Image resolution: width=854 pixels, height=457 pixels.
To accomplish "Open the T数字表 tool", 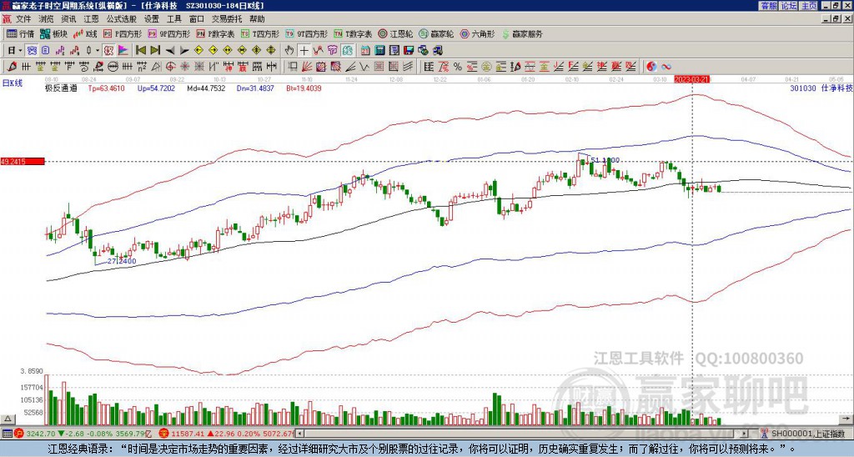I will (x=353, y=33).
